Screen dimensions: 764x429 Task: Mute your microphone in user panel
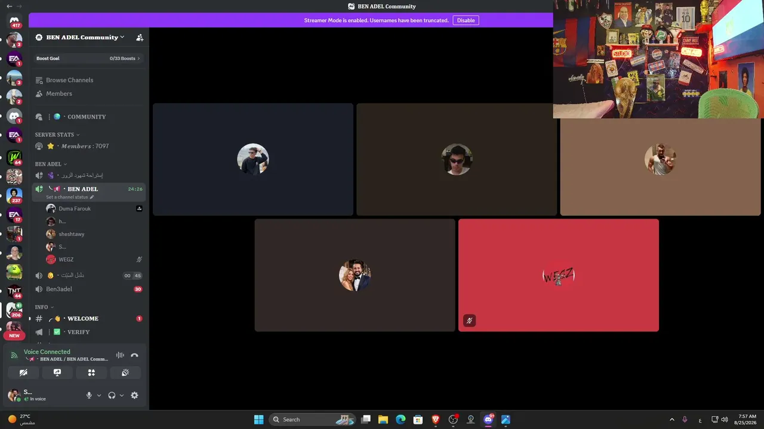(89, 395)
